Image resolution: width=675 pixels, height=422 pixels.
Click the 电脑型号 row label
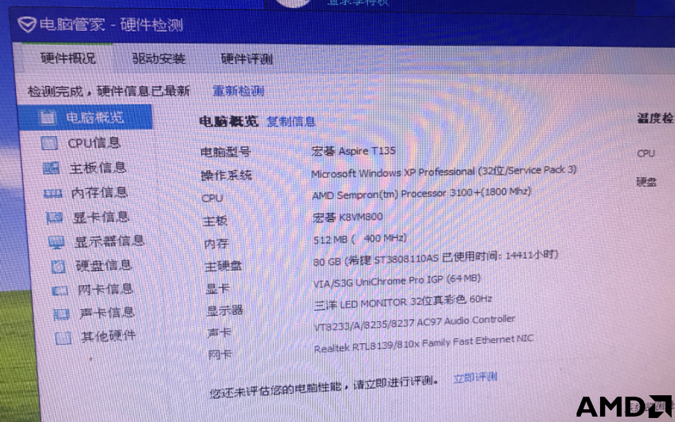(226, 152)
